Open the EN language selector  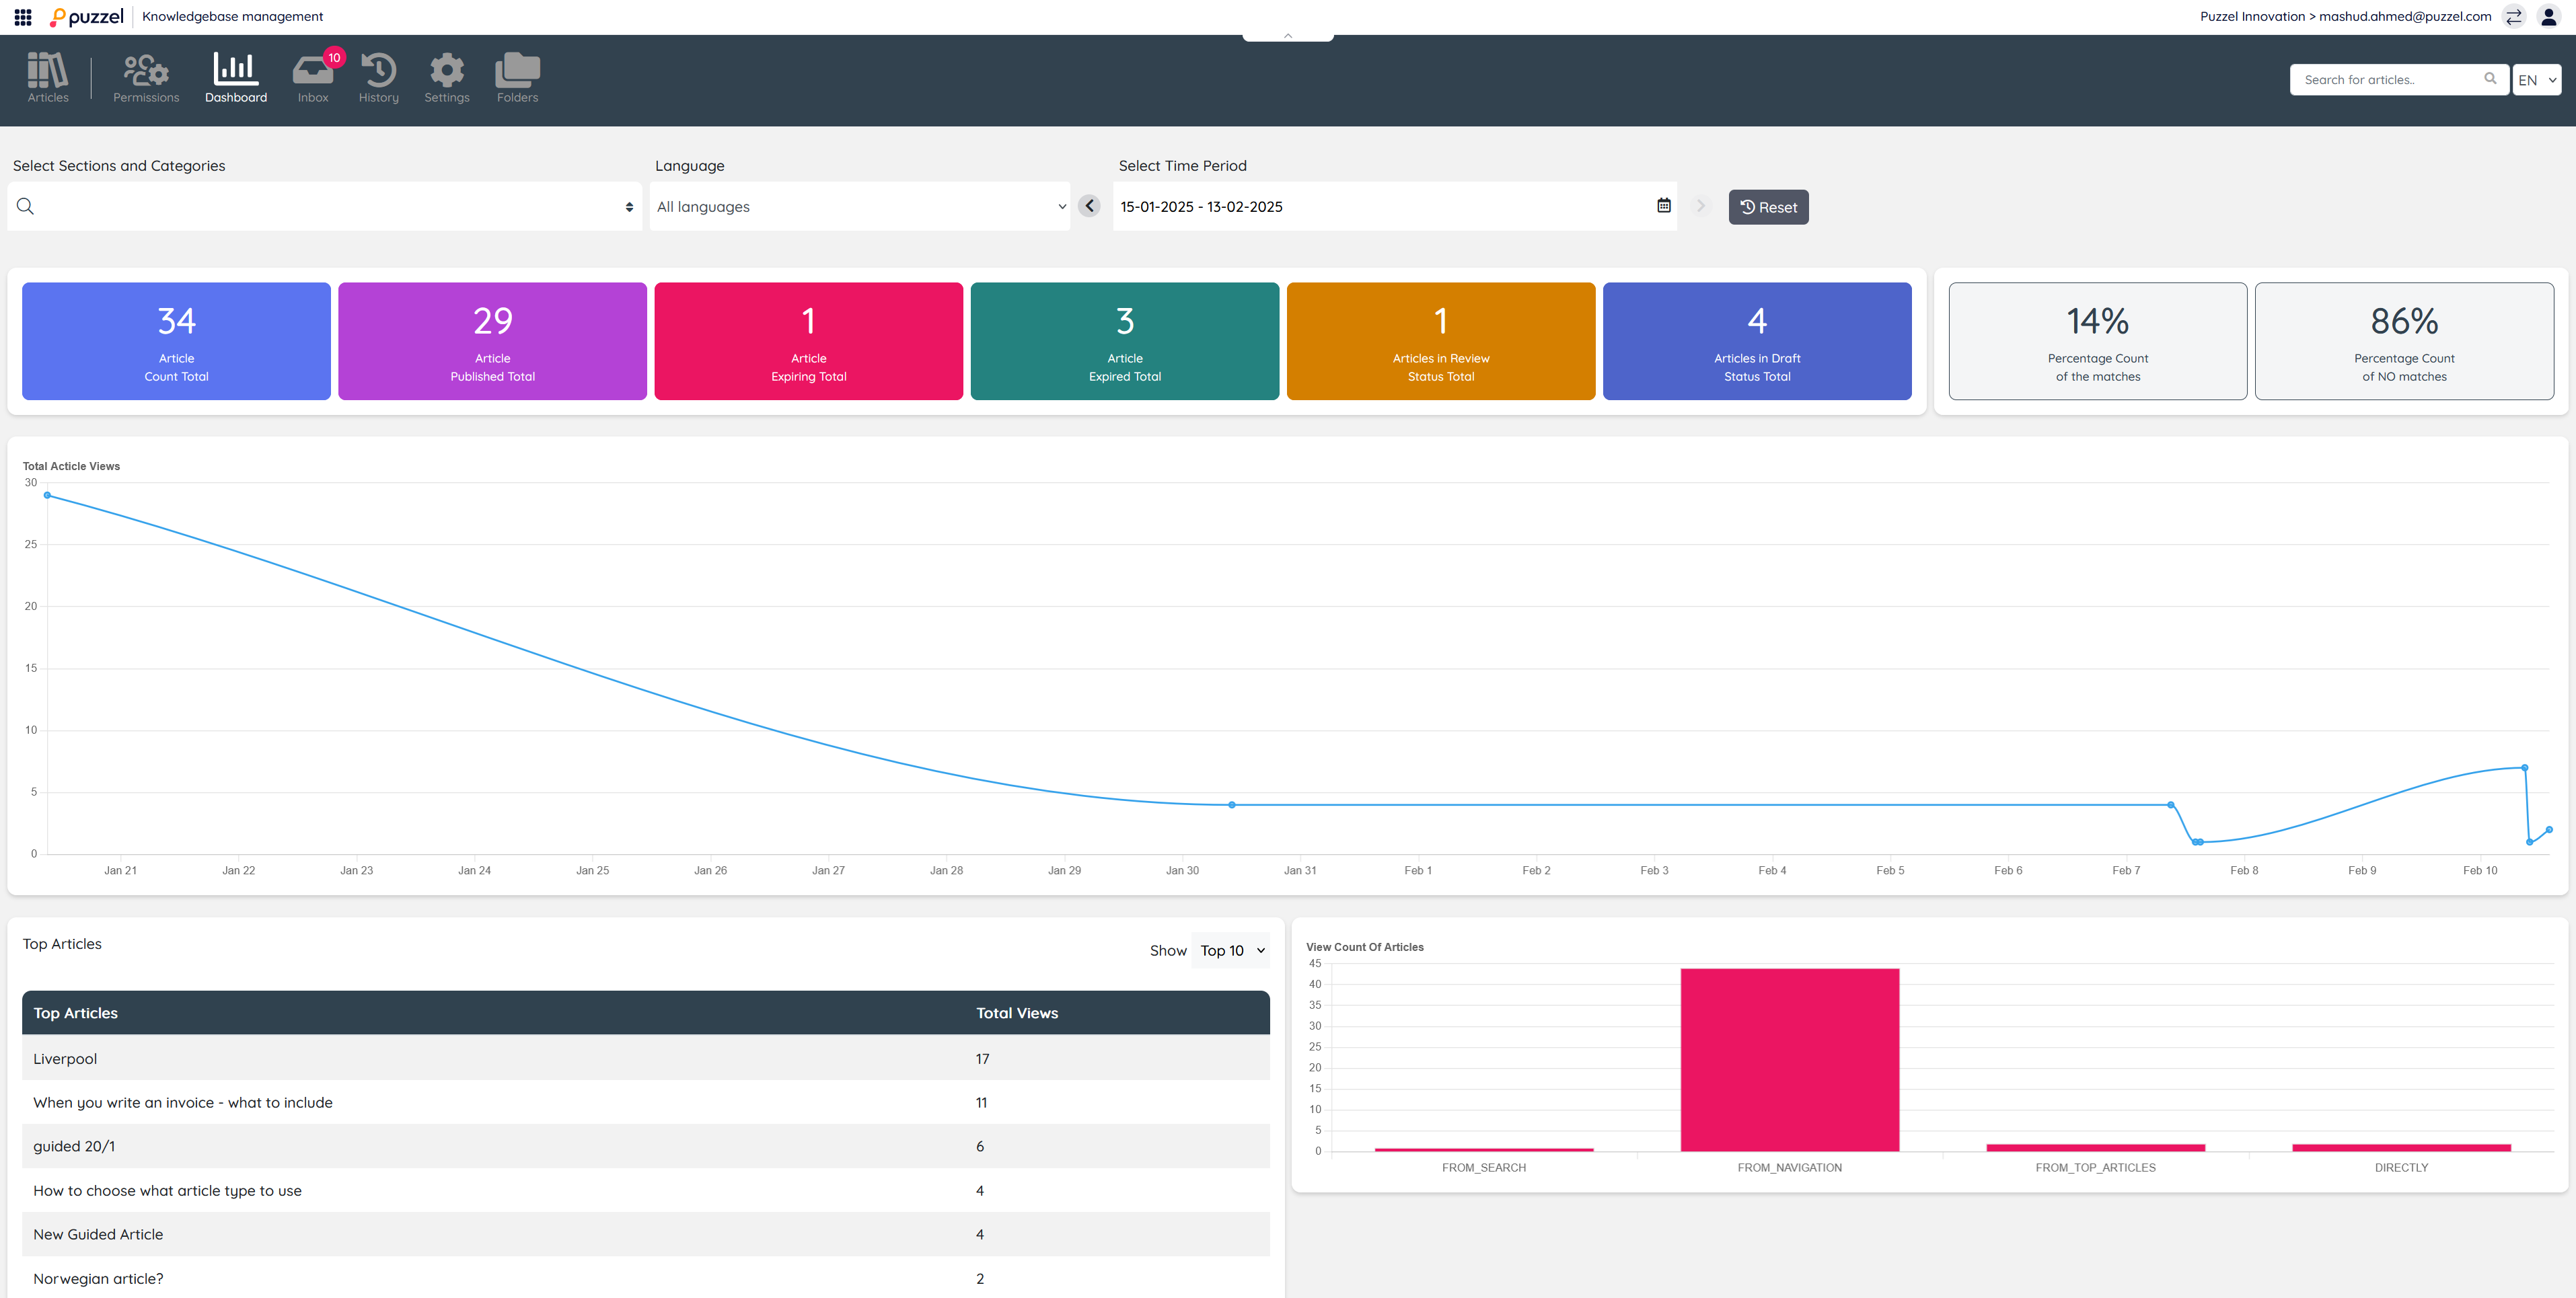[2536, 80]
